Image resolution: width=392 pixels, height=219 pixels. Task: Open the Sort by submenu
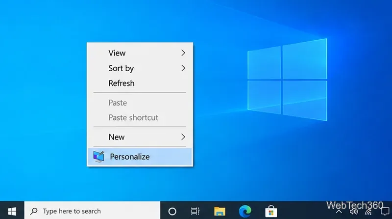click(x=140, y=68)
